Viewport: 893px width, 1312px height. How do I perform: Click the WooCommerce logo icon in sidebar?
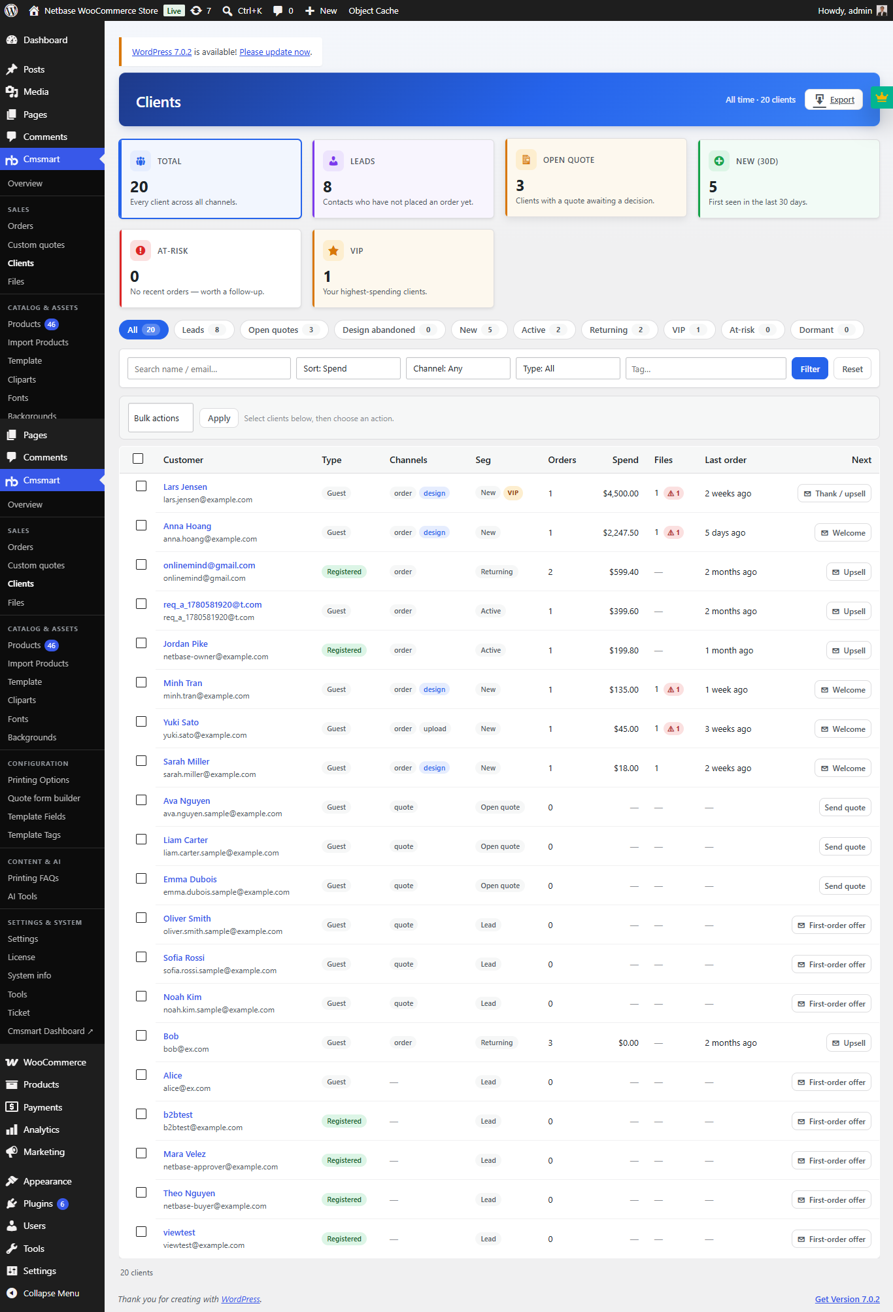coord(12,1062)
